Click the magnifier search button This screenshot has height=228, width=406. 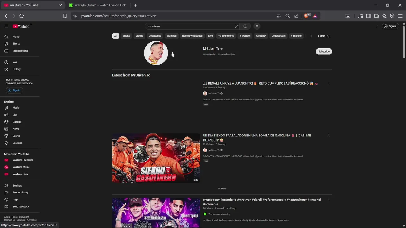(245, 26)
